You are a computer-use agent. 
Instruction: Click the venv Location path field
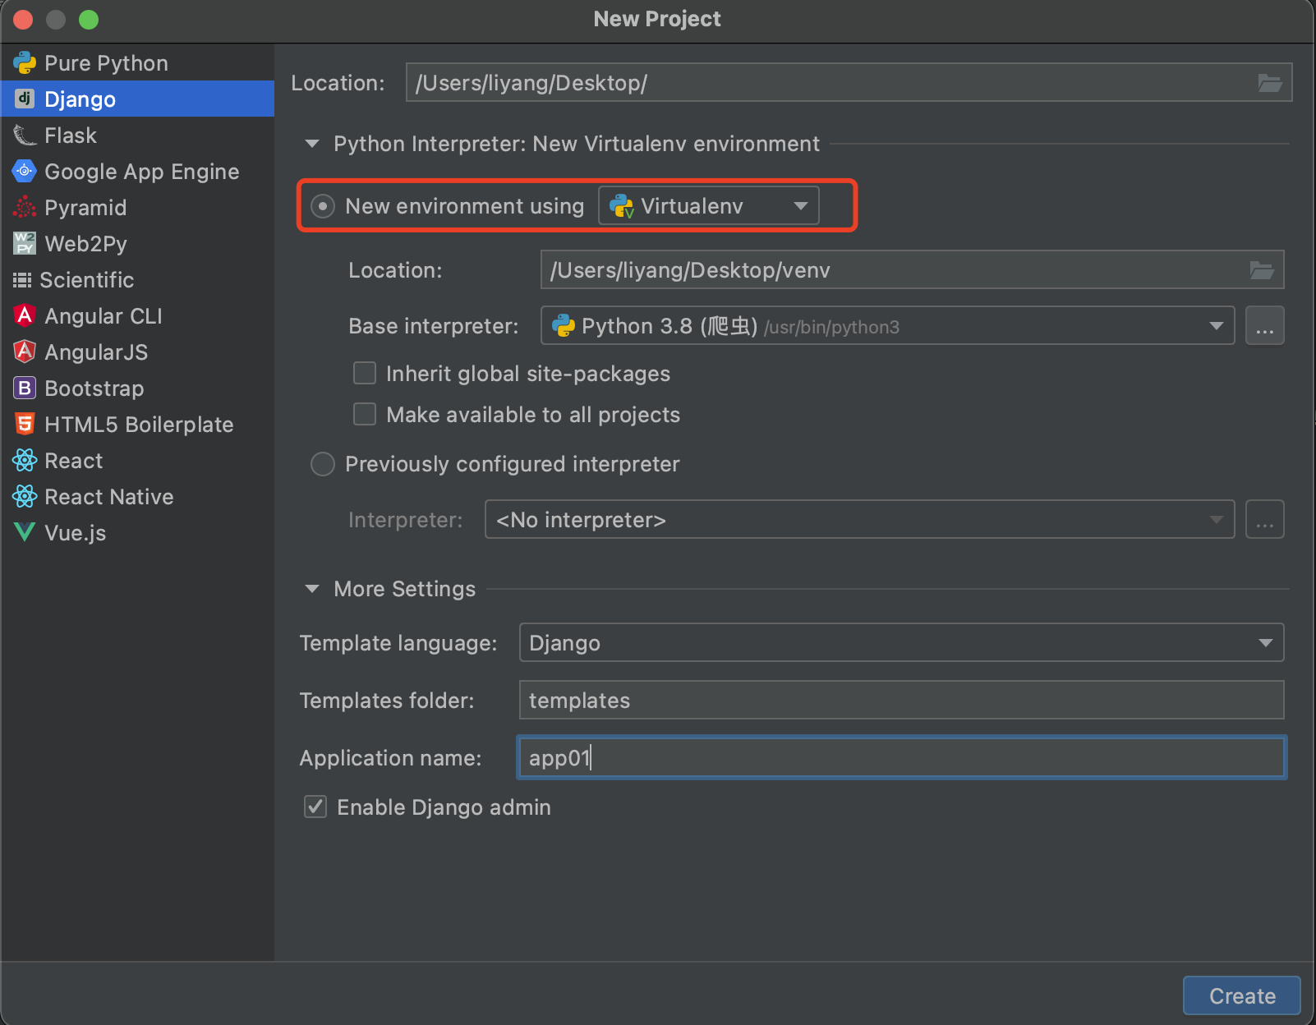pos(913,270)
